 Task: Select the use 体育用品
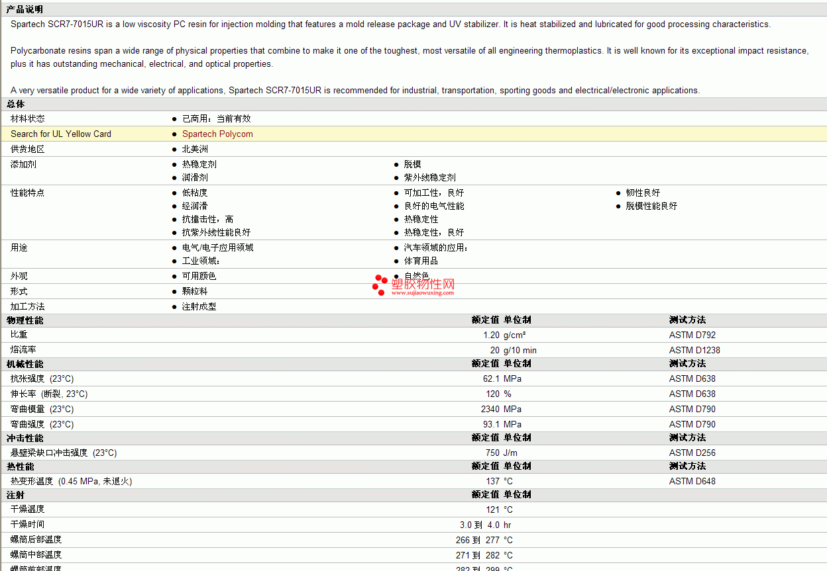[421, 261]
